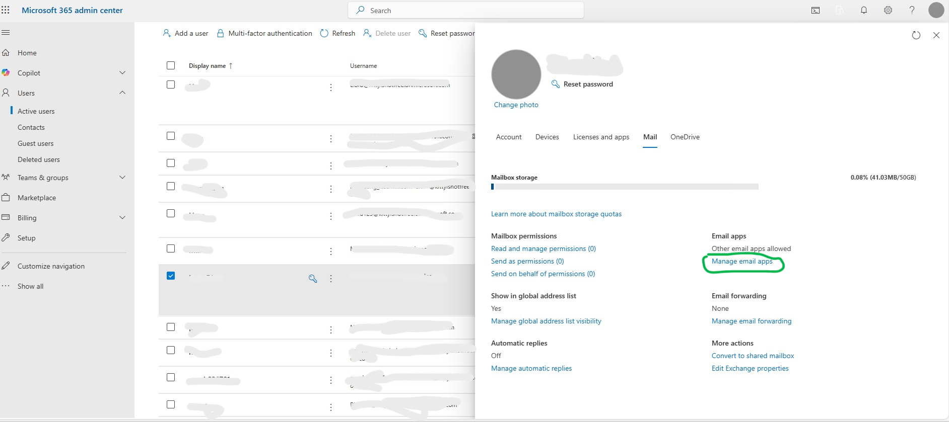This screenshot has width=949, height=422.
Task: Click the Billing card icon
Action: pyautogui.click(x=6, y=217)
